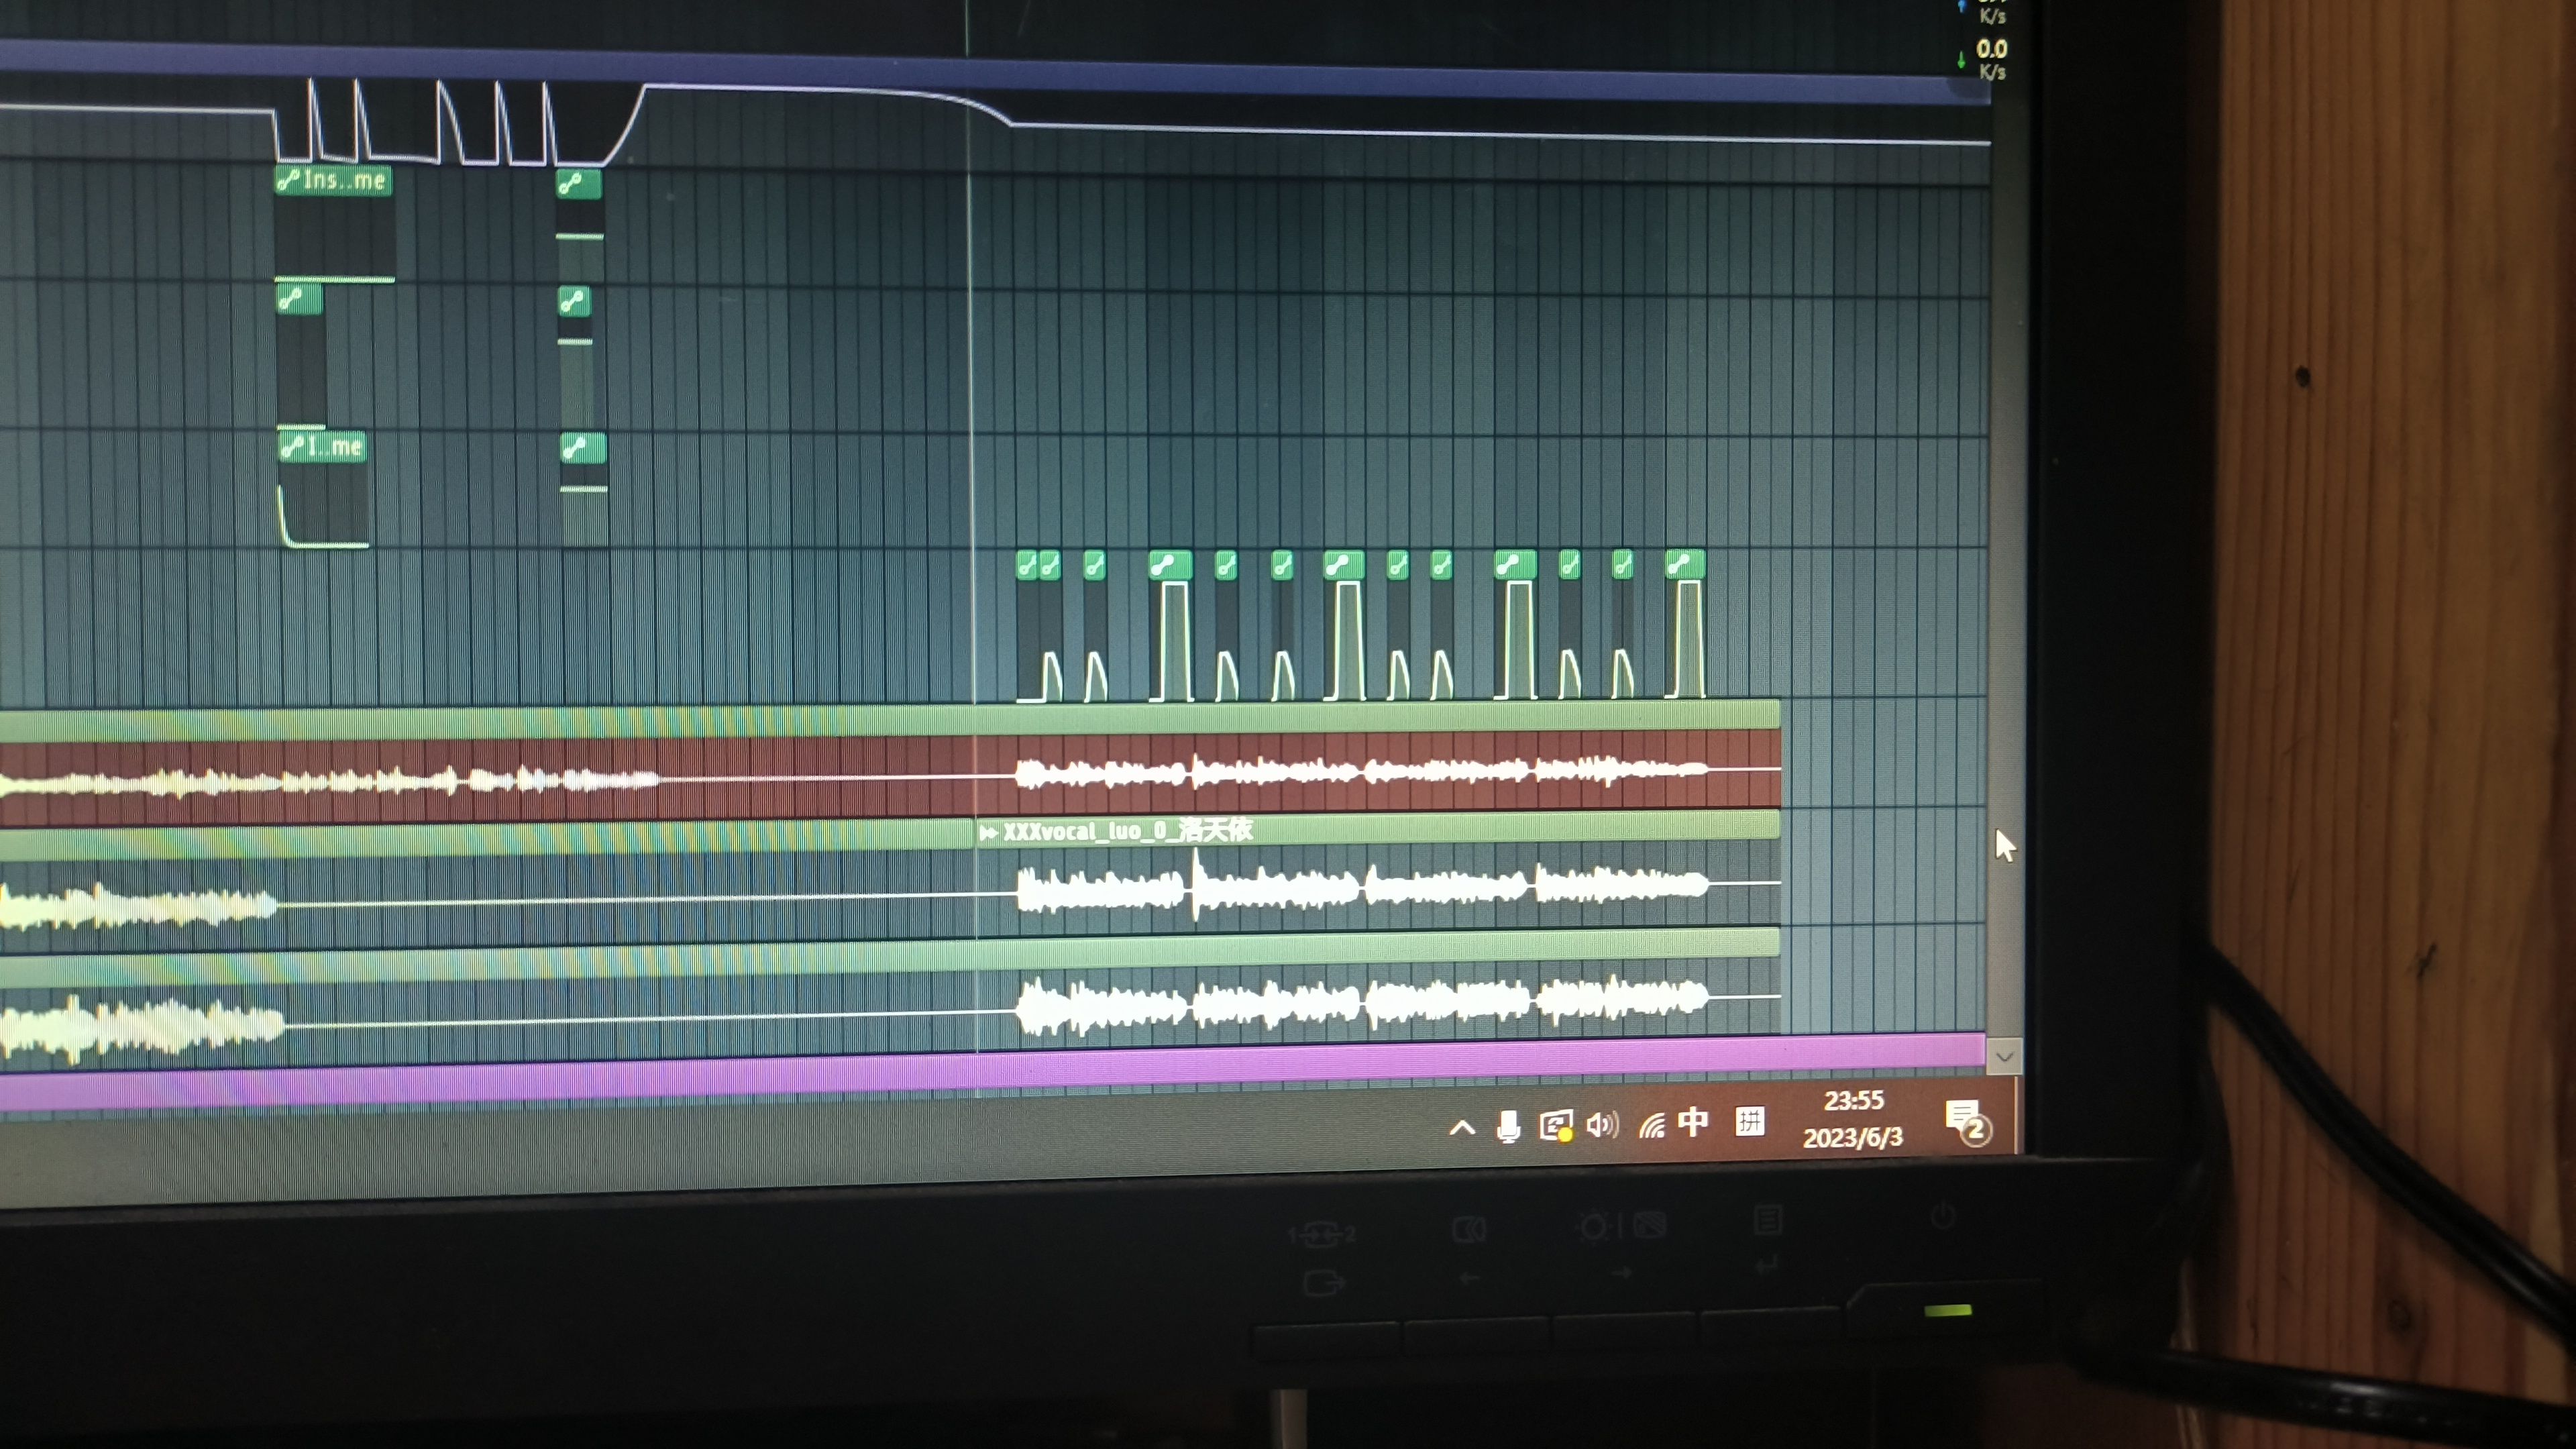Toggle the 拼 pinyin input method icon

coord(1749,1121)
